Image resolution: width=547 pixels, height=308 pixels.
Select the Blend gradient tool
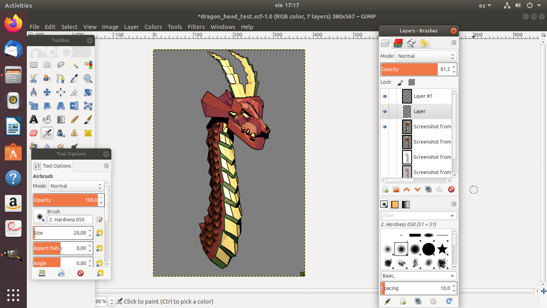point(61,120)
